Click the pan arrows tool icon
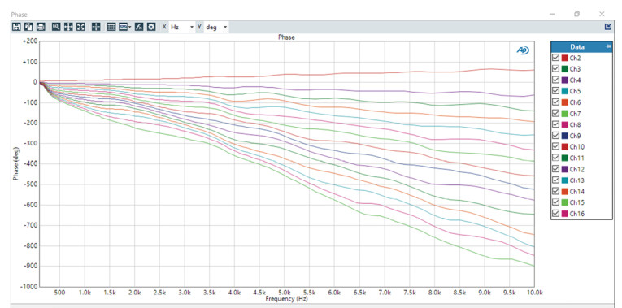 click(x=68, y=27)
